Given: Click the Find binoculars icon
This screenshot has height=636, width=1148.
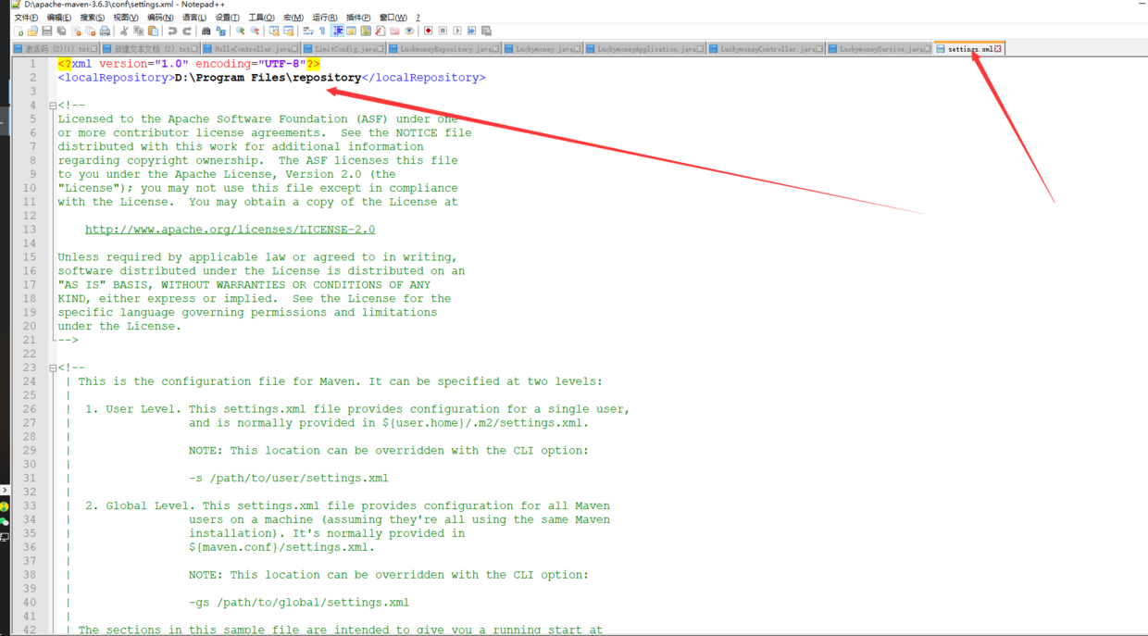Looking at the screenshot, I should click(206, 31).
